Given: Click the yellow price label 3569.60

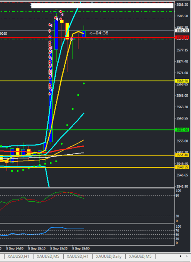Looking at the screenshot, I should point(182,81).
